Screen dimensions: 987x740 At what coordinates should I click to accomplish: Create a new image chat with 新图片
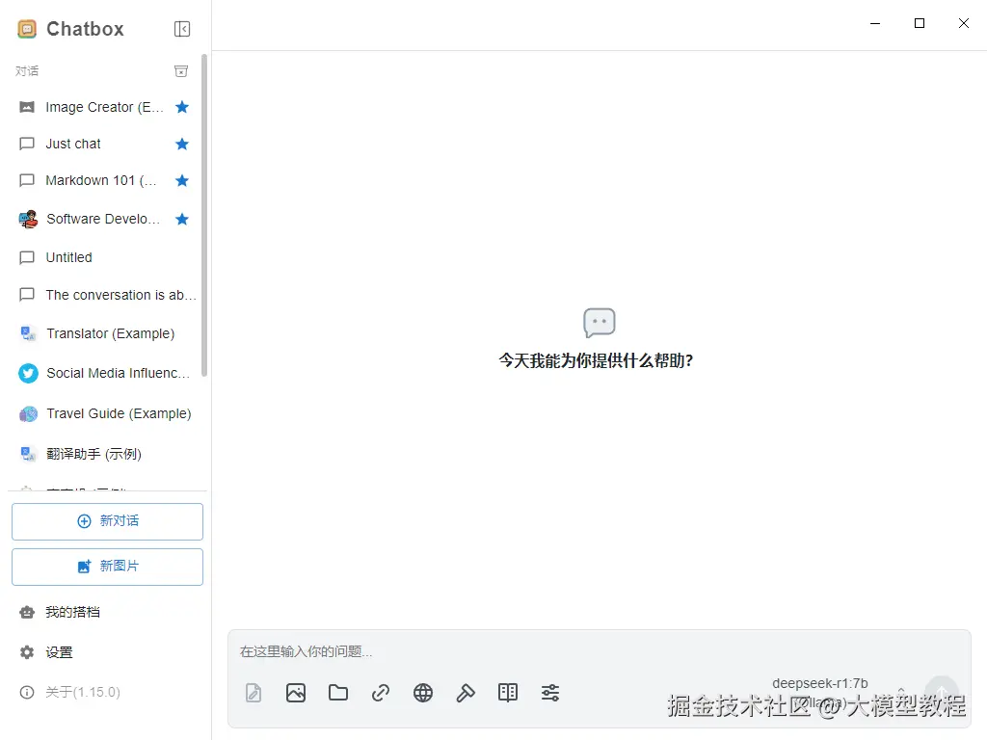(107, 567)
